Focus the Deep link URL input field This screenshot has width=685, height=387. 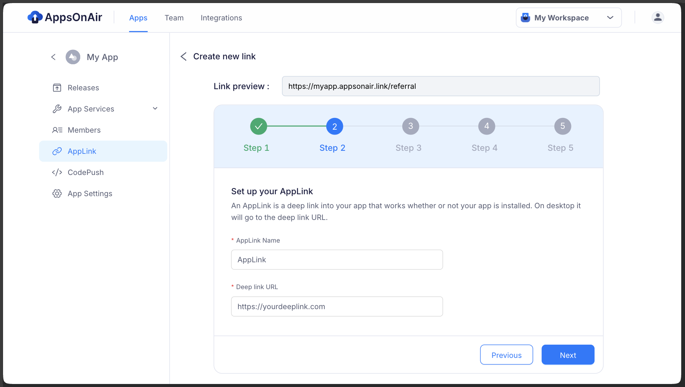337,307
